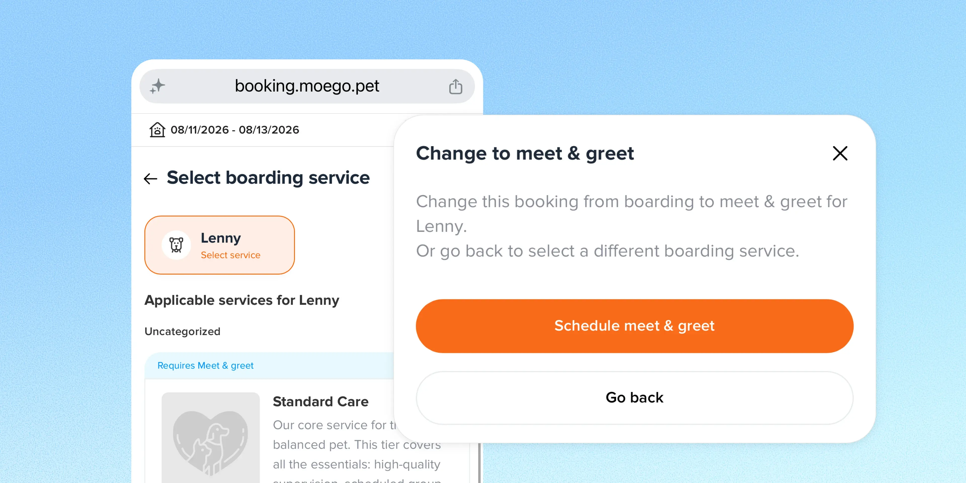Click the Select boarding service heading
The image size is (966, 483).
point(268,178)
